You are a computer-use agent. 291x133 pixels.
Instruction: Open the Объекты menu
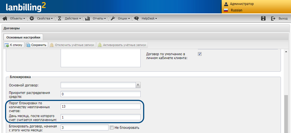17,18
